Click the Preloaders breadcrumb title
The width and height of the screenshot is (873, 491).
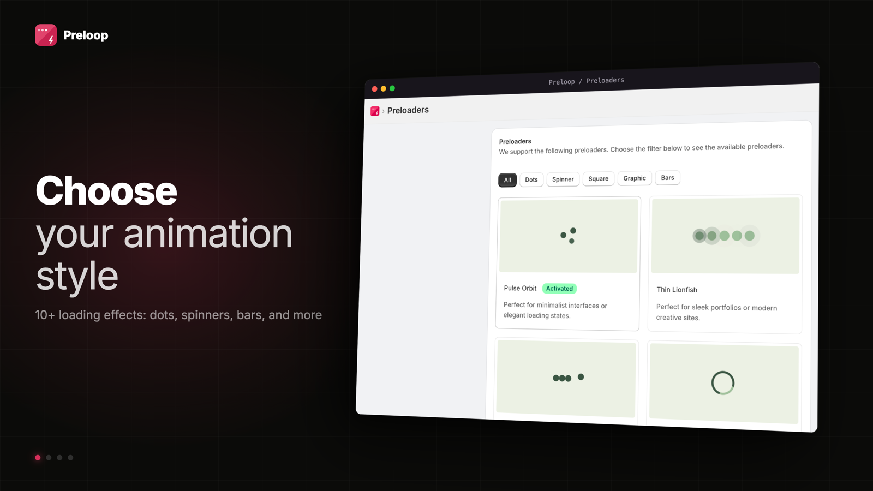click(408, 110)
